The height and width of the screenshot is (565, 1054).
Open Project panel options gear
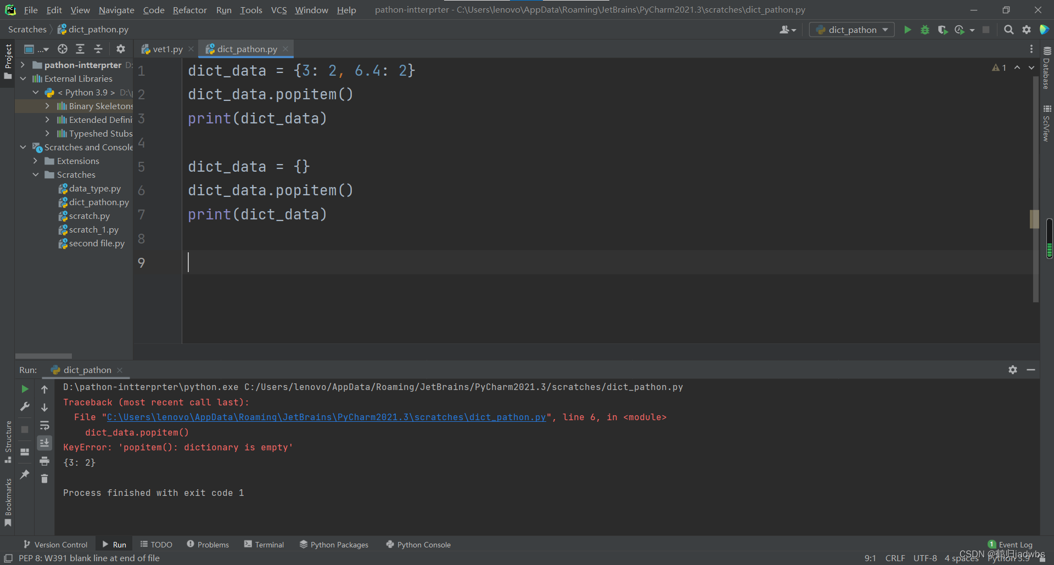pyautogui.click(x=121, y=49)
